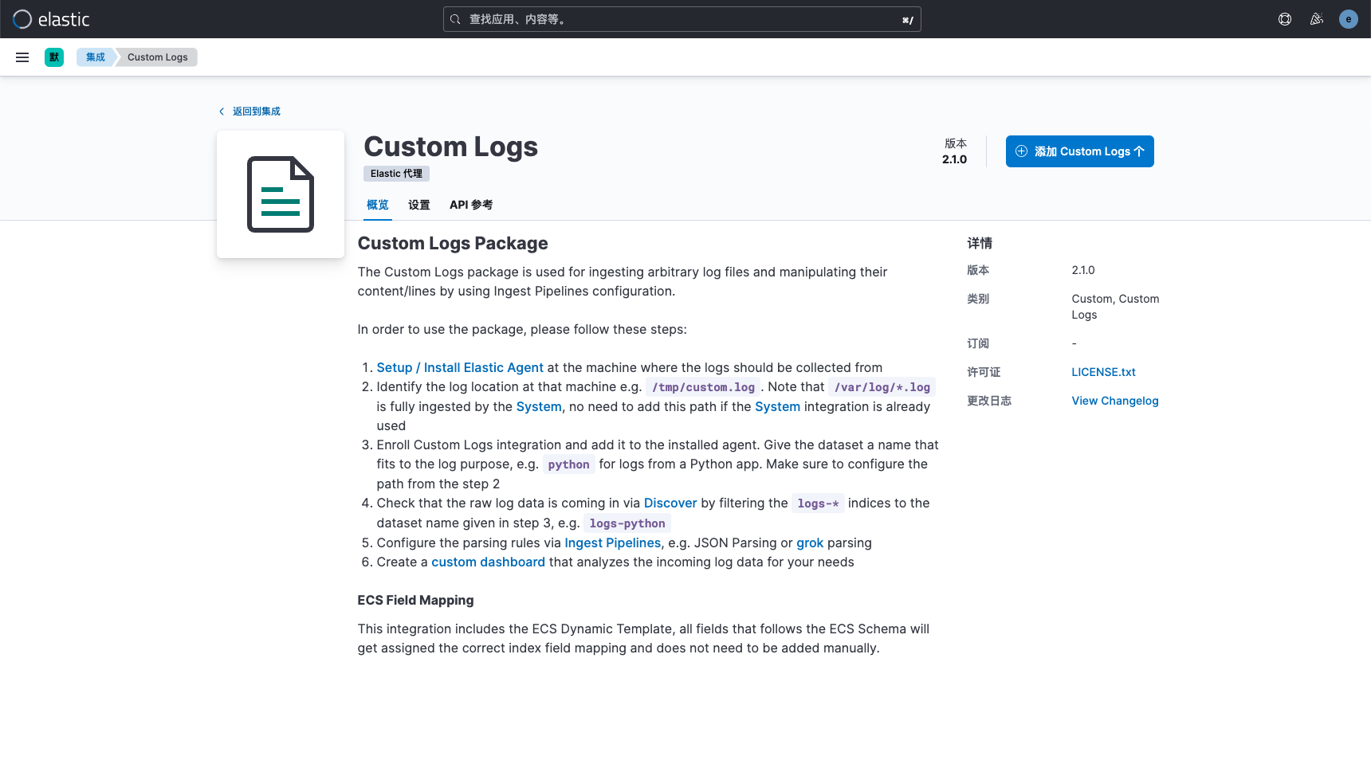Open the LICENSE.txt link
The height and width of the screenshot is (760, 1371).
[x=1104, y=372]
